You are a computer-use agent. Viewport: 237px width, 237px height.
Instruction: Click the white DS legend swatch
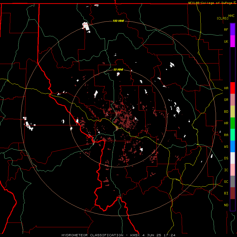pos(233,158)
